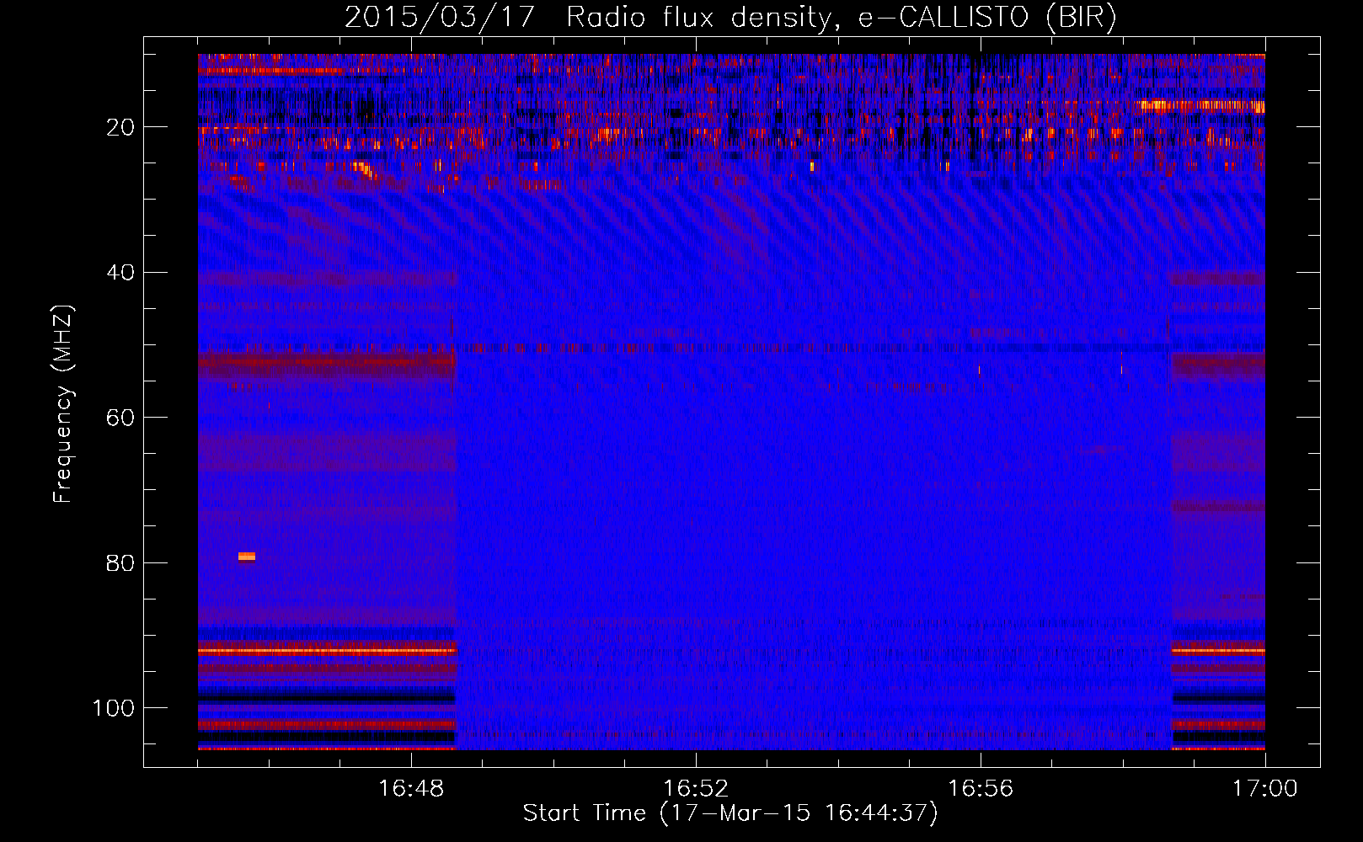Screen dimensions: 1363x842
Task: Click the plot title text e-CALLISTO (BIR)
Action: tap(986, 18)
